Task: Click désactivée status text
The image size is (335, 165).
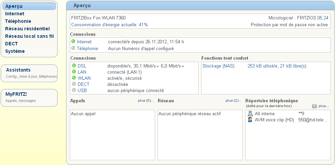Action: pyautogui.click(x=118, y=85)
